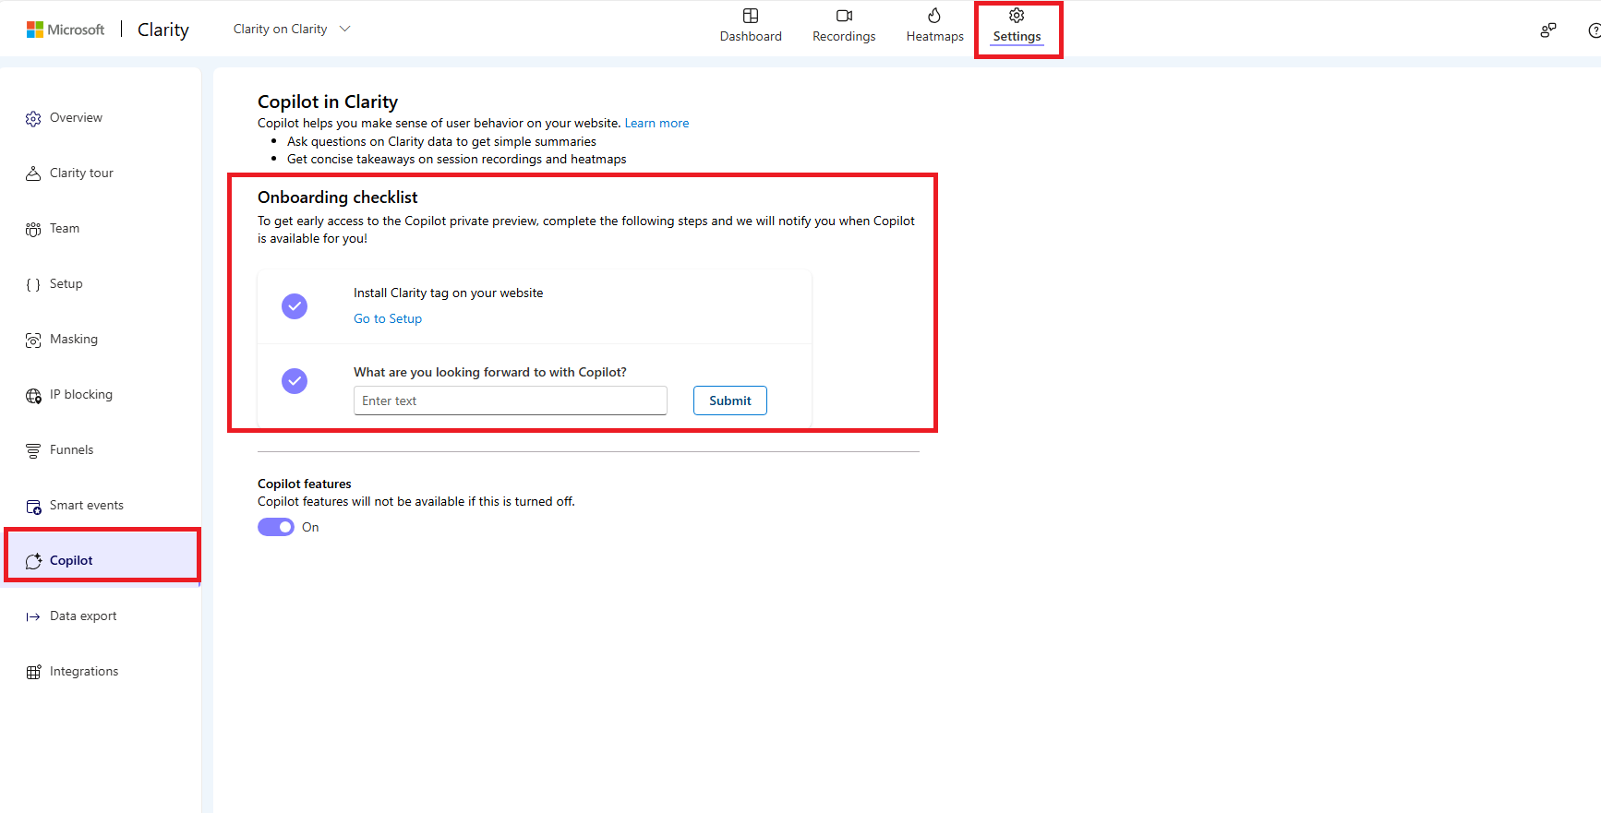The width and height of the screenshot is (1601, 813).
Task: Click the Overview gear icon in sidebar
Action: (x=33, y=118)
